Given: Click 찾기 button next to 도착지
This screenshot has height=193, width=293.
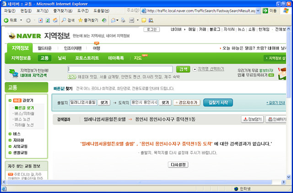Looking at the screenshot, I should coord(165,103).
